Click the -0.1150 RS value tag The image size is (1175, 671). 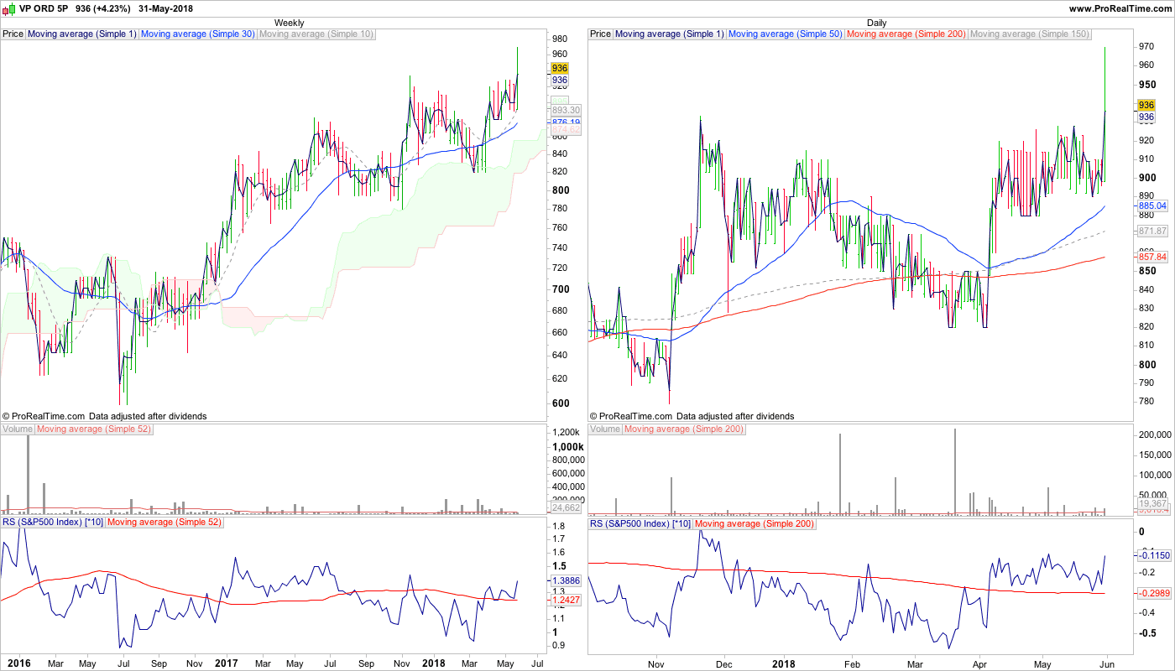[1152, 555]
